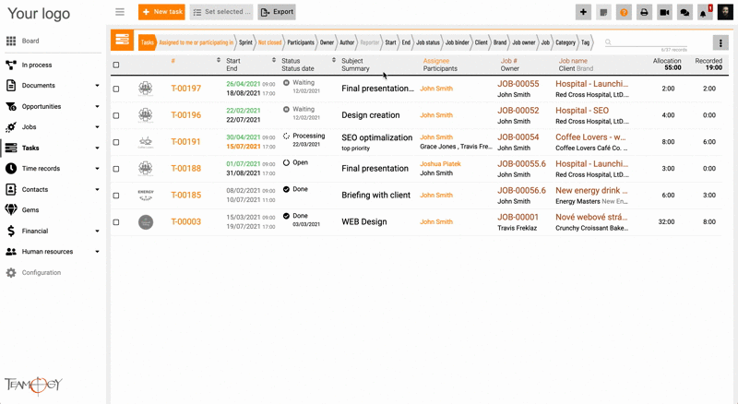Viewport: 738px width, 404px height.
Task: Open the 'Coffee Lovers - w...' job name link
Action: click(x=590, y=137)
